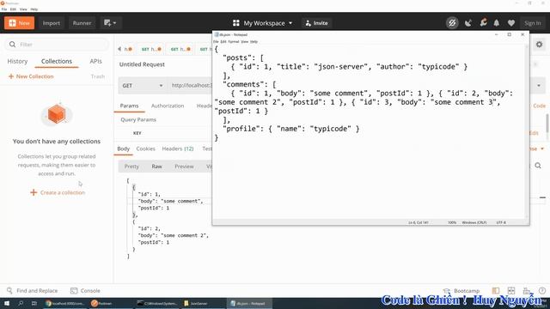550x309 pixels.
Task: Switch to the command prompt taskbar item
Action: pyautogui.click(x=157, y=303)
